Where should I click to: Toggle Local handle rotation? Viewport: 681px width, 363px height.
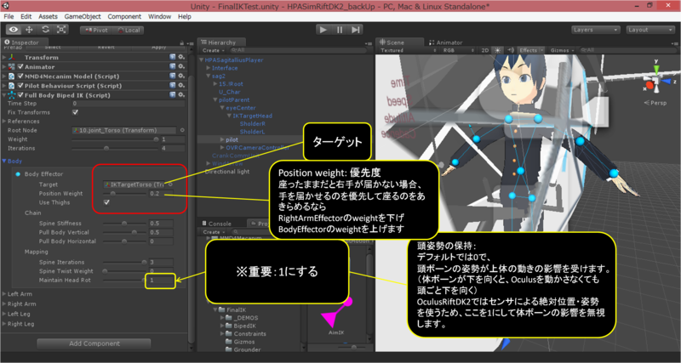[129, 30]
